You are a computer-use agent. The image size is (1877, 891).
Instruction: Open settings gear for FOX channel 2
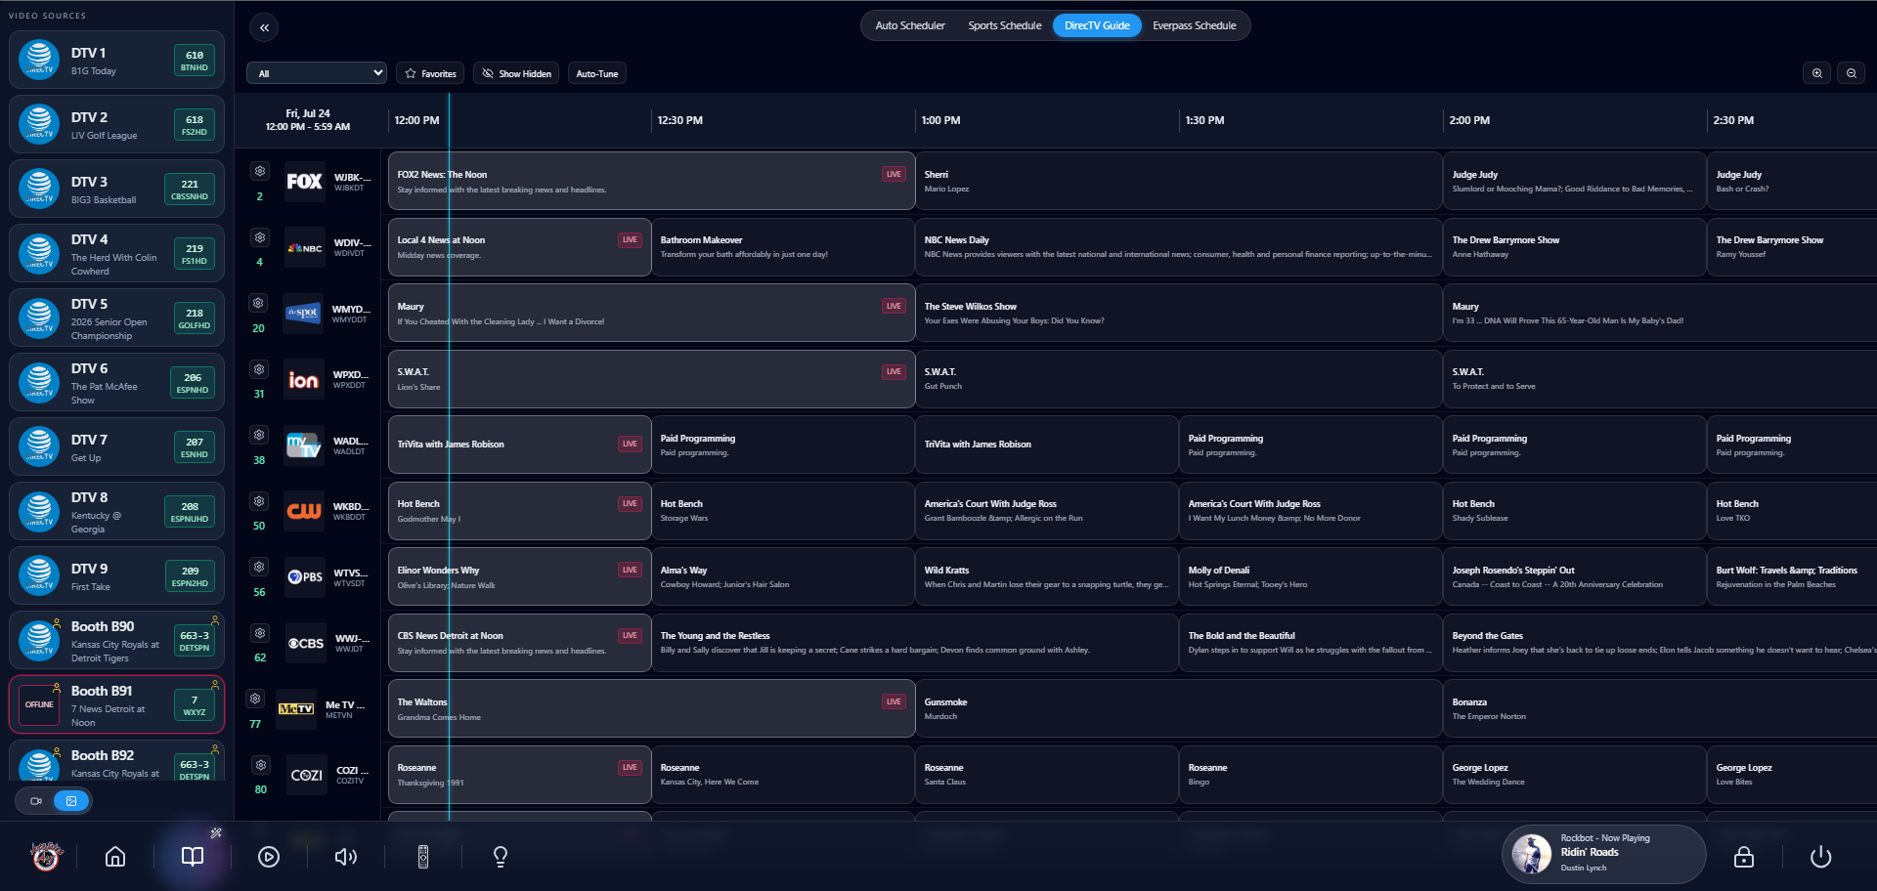[259, 171]
